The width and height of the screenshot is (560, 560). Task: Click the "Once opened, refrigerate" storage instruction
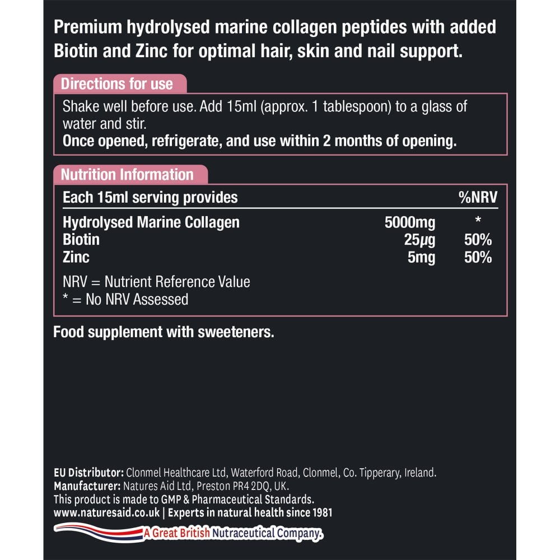pyautogui.click(x=259, y=142)
